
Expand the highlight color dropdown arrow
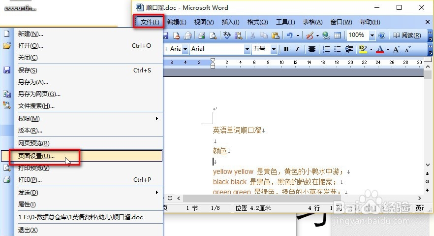(371, 49)
